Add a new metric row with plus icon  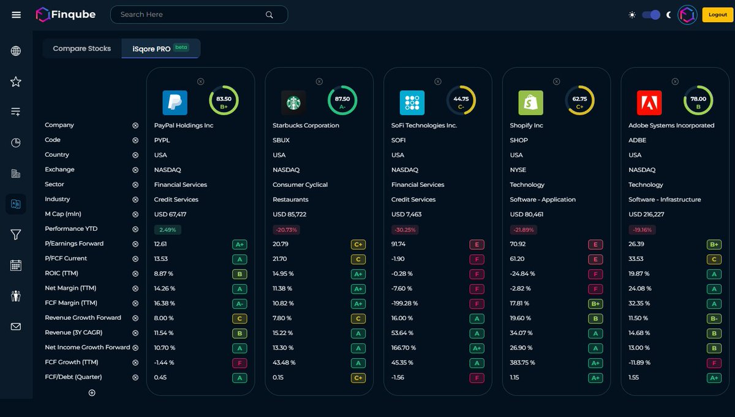(92, 393)
